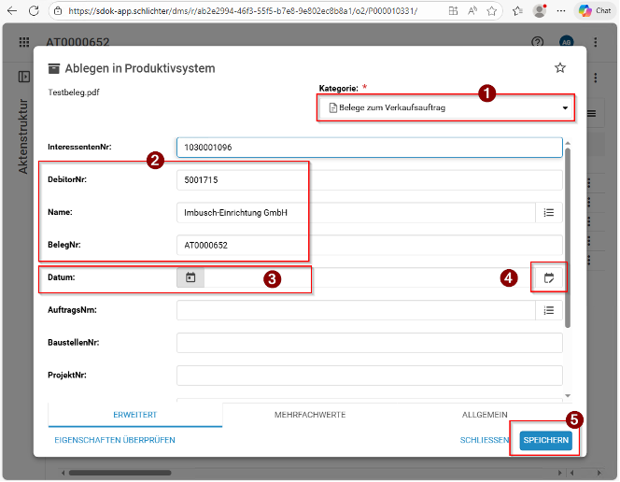
Task: Switch to the ERWEITERT tab
Action: click(135, 415)
